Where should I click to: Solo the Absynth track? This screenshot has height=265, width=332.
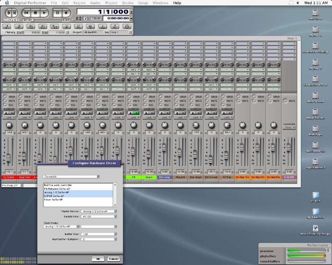[x=177, y=97]
